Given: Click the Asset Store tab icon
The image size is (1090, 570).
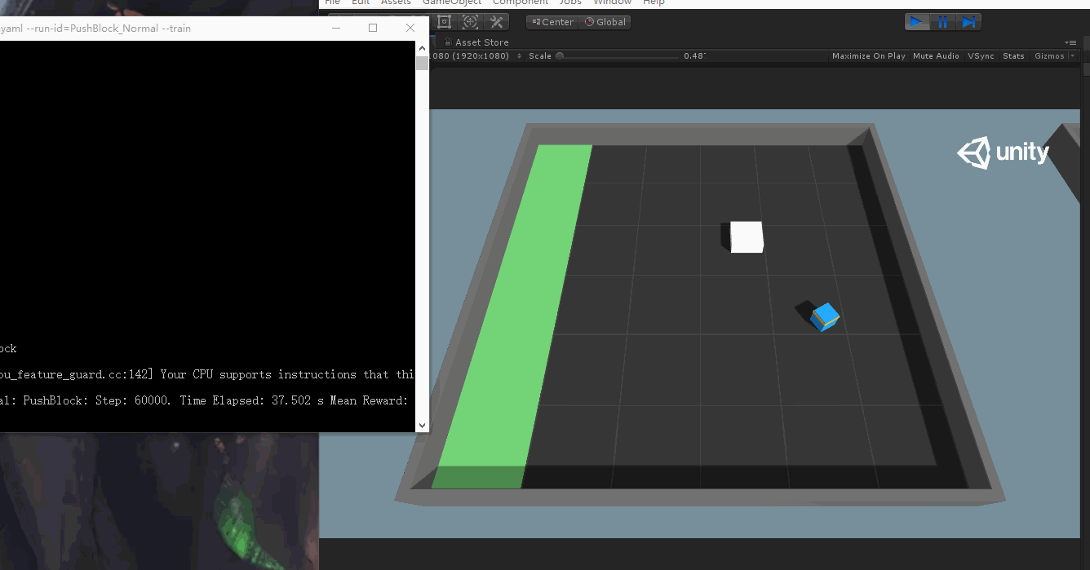Looking at the screenshot, I should pyautogui.click(x=449, y=42).
